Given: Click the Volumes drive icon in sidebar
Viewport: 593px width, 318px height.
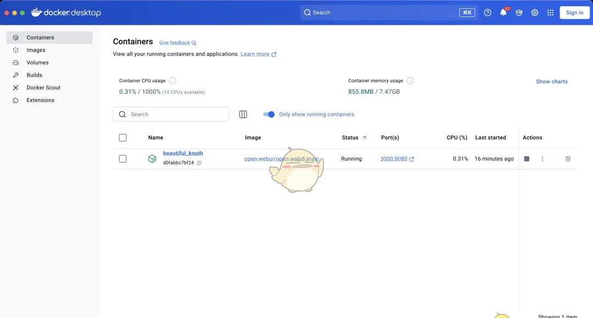Looking at the screenshot, I should click(15, 63).
